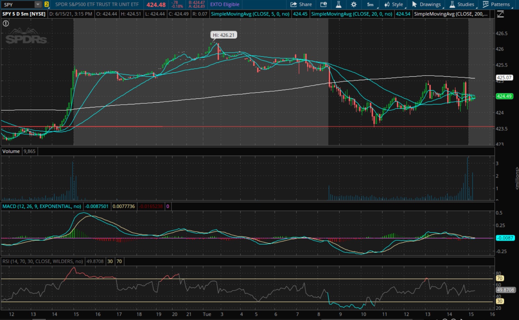Screen dimensions: 519x320
Task: Click the 424.54 moving average value
Action: tap(403, 14)
